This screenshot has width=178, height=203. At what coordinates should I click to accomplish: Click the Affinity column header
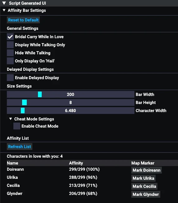point(76,163)
